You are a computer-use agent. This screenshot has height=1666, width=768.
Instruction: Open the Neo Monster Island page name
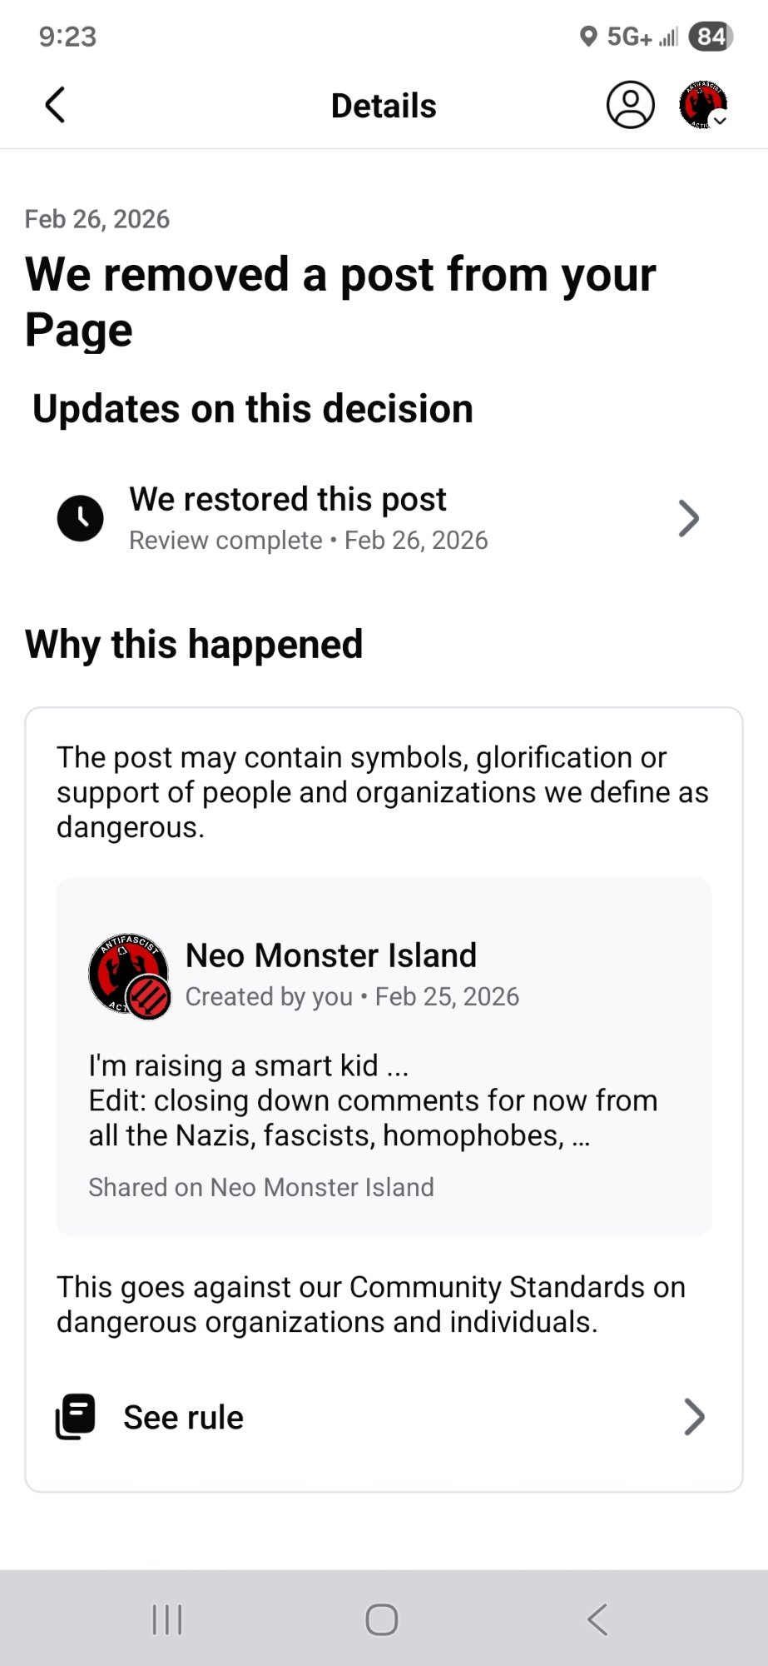click(x=331, y=955)
